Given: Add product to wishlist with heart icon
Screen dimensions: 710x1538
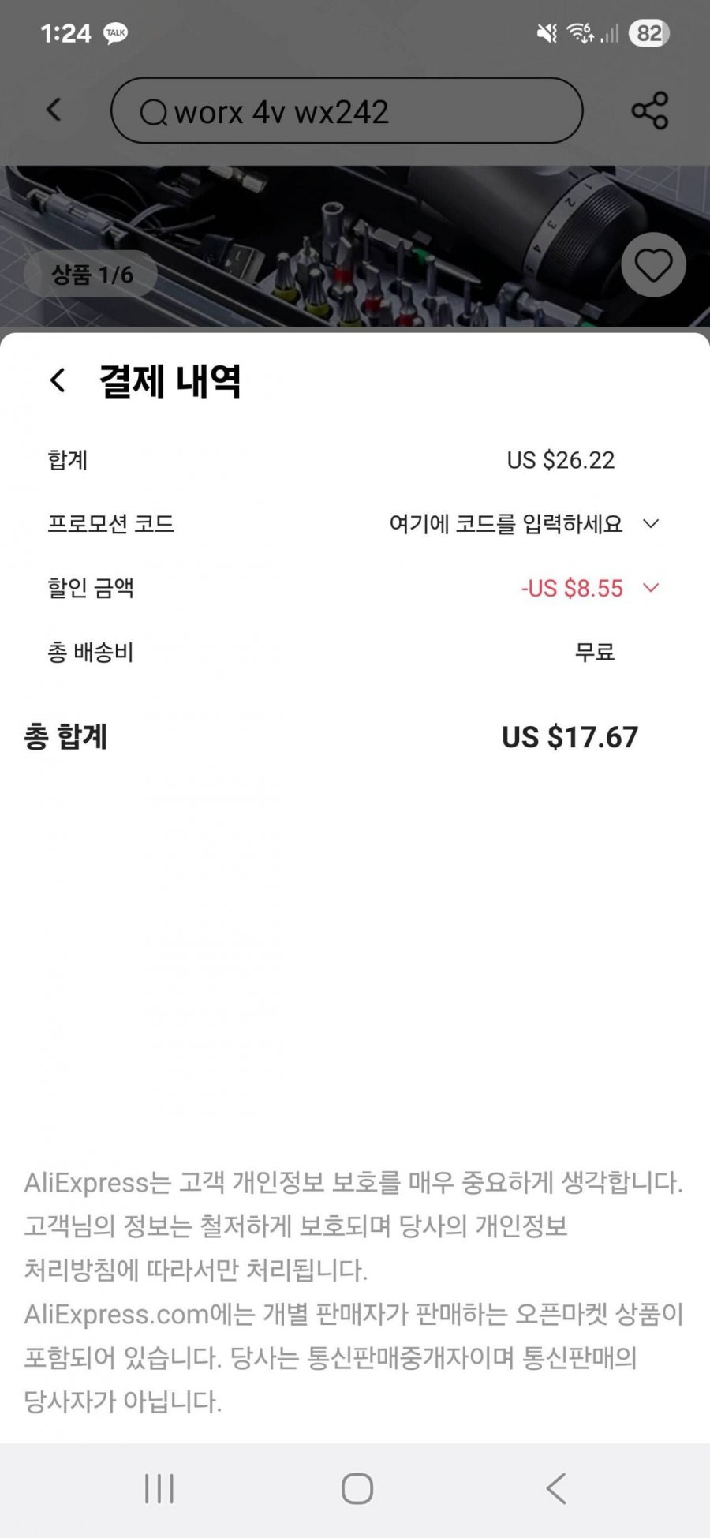Looking at the screenshot, I should [x=653, y=265].
